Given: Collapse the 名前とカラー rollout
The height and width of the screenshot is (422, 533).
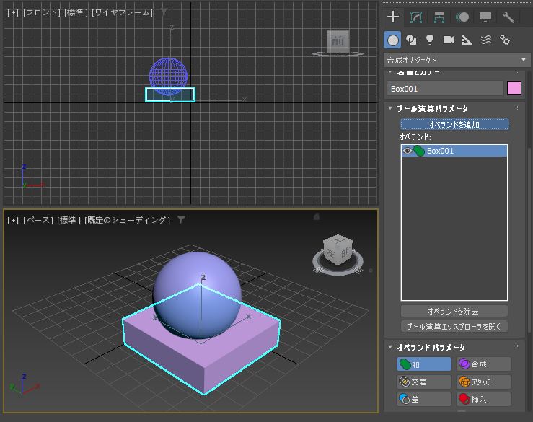Looking at the screenshot, I should (390, 72).
